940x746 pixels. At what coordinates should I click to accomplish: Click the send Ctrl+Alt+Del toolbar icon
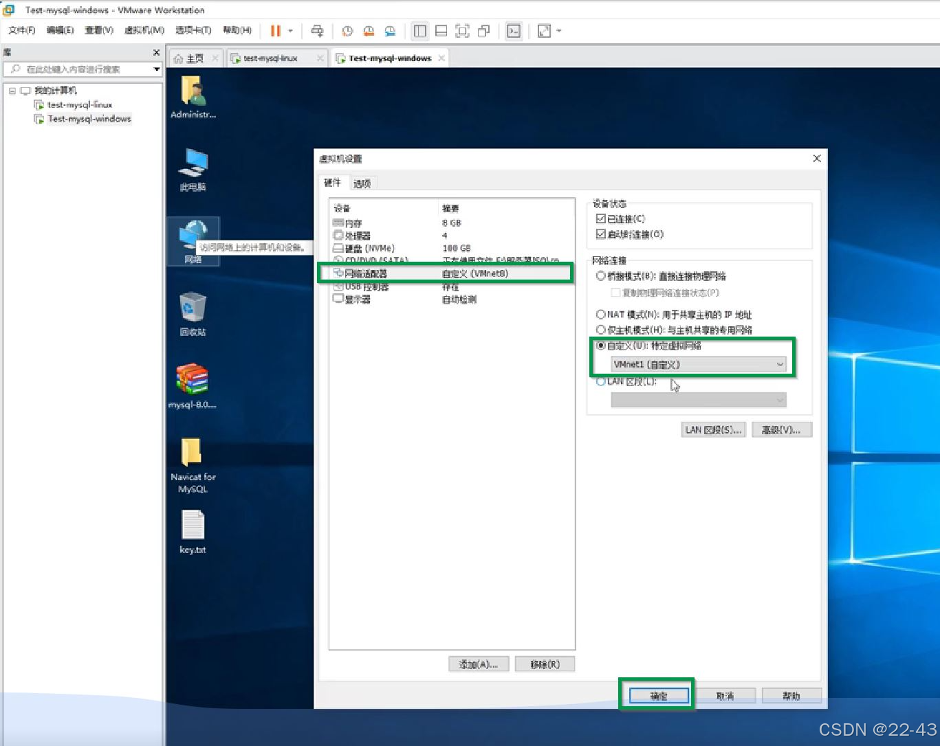click(317, 31)
